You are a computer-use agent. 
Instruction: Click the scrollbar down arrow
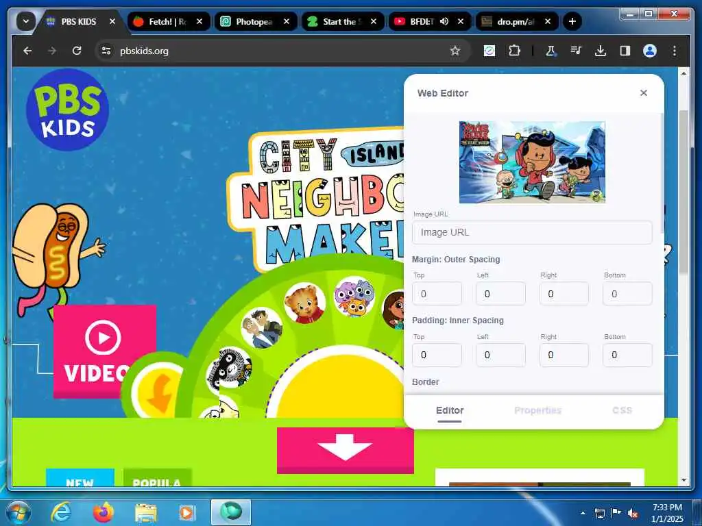683,480
